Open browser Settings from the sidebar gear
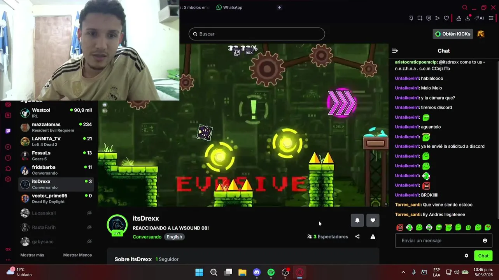Viewport: 499px width, 280px height. pos(8,179)
